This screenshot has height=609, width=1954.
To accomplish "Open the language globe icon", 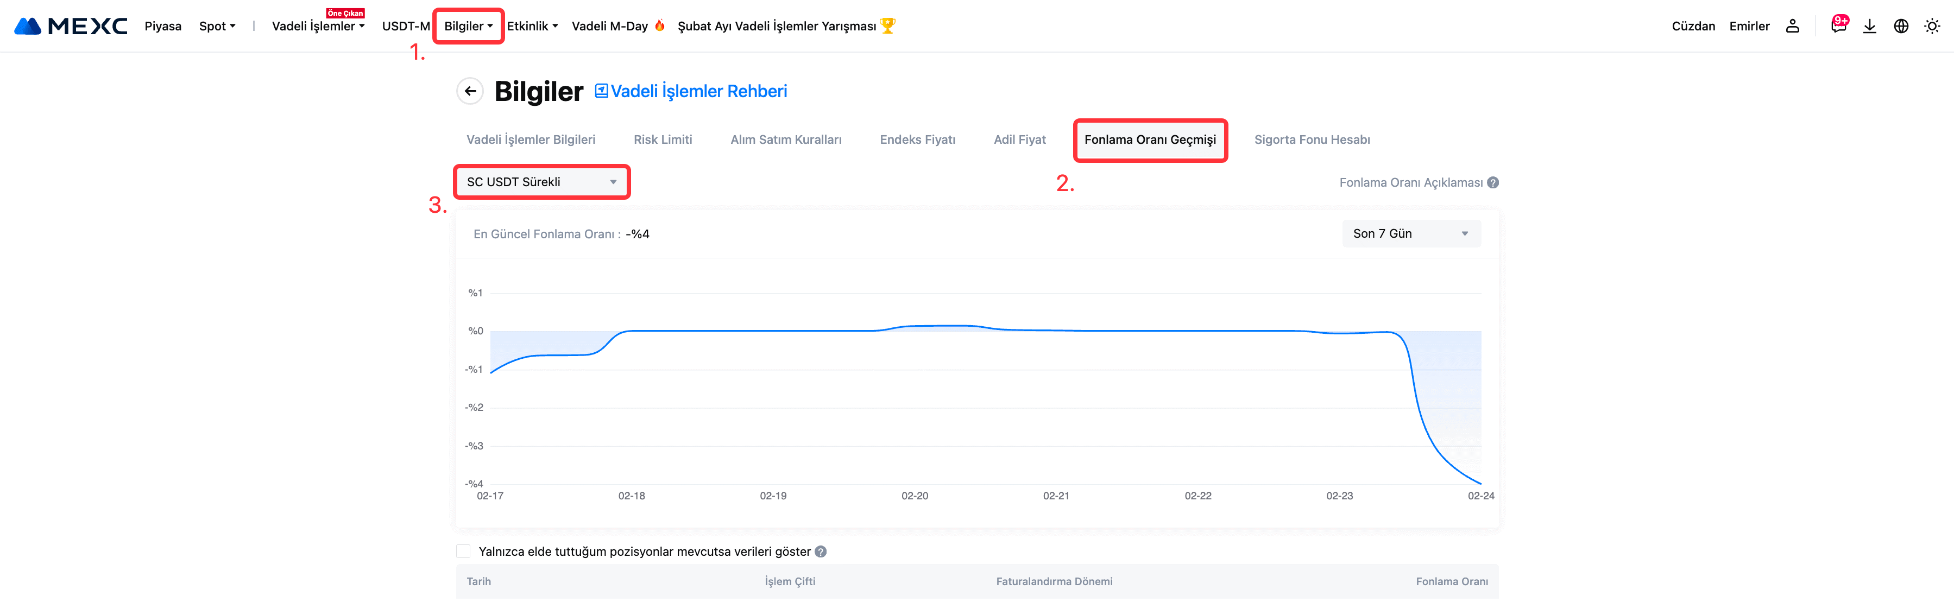I will pyautogui.click(x=1900, y=26).
